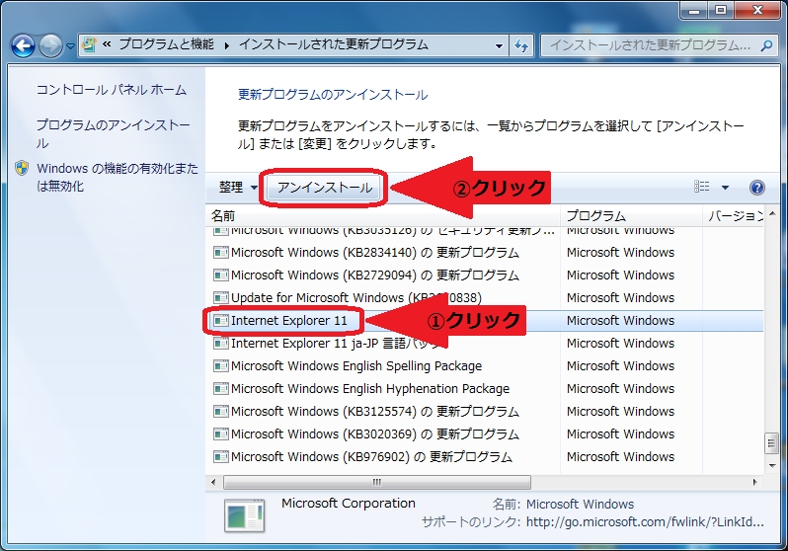This screenshot has width=788, height=551.
Task: Click the icon of English Hyphenation Package
Action: 221,389
